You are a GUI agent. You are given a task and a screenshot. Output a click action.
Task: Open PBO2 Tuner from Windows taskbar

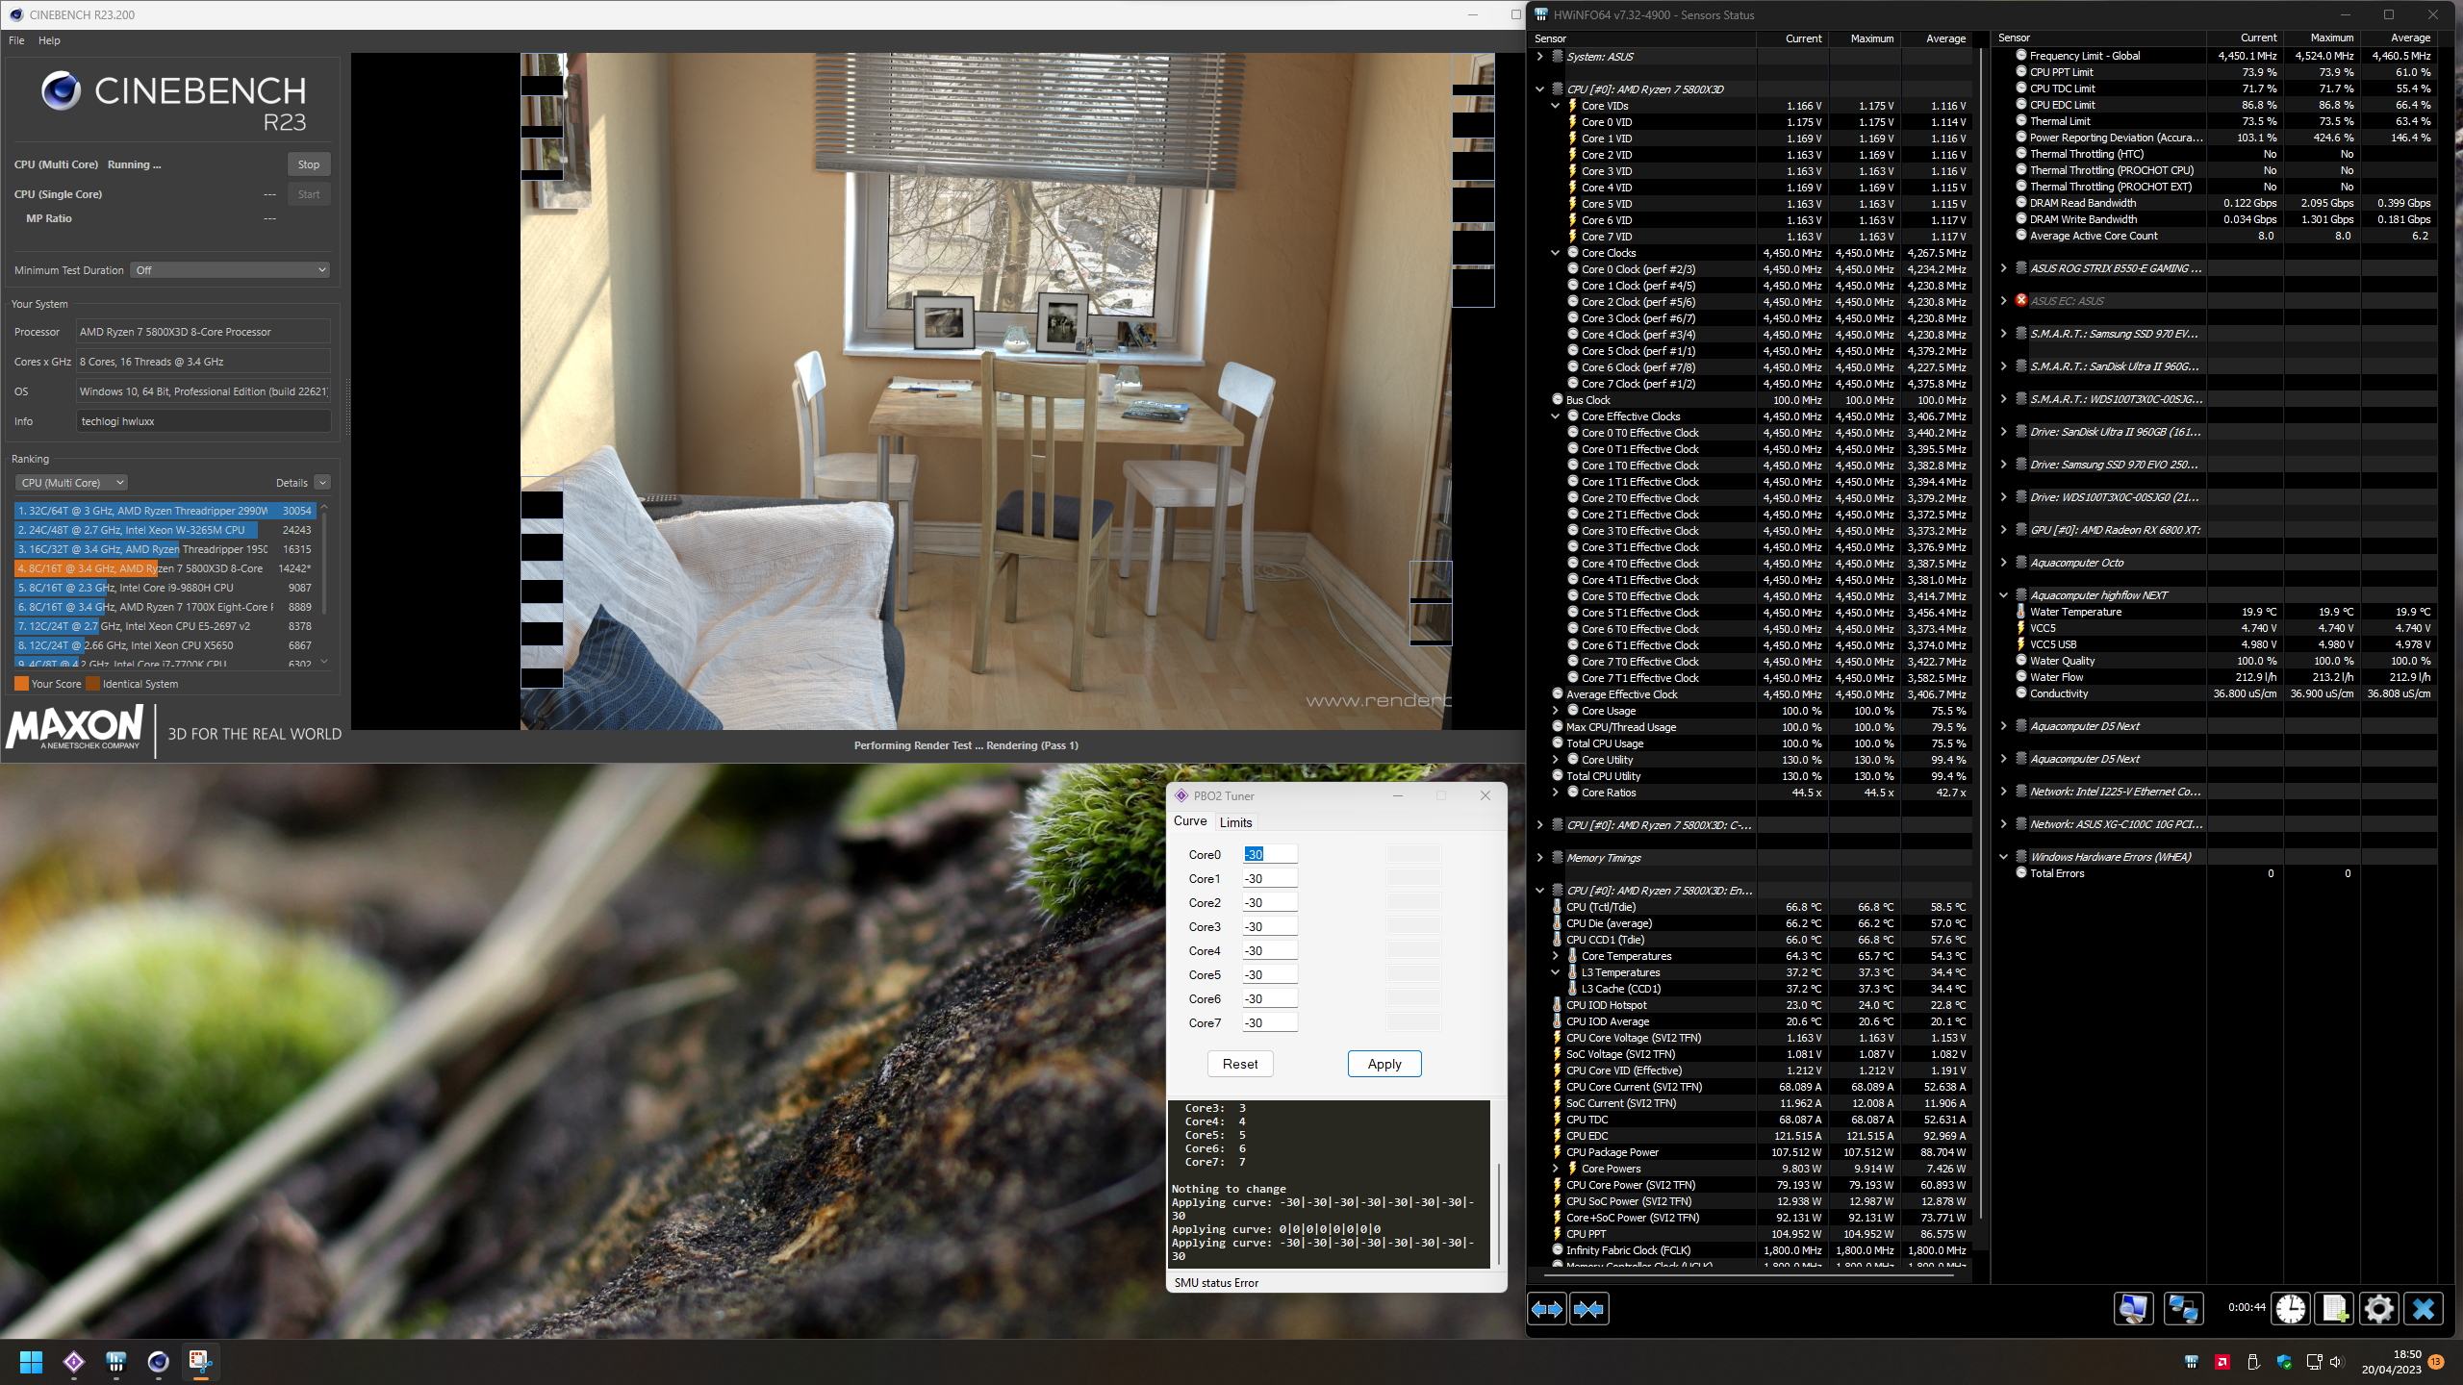[74, 1362]
